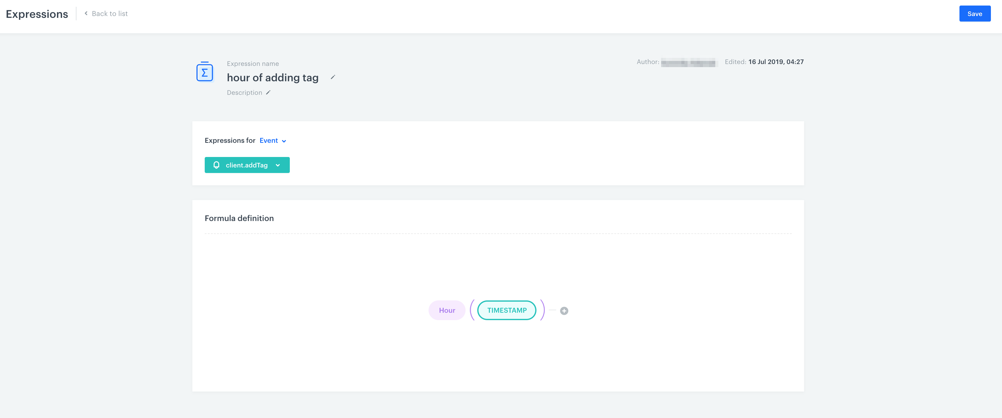1002x418 pixels.
Task: Click the Edited date 16 Jul 2019
Action: pos(776,62)
